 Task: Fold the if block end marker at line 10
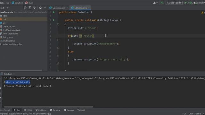pos(58,48)
